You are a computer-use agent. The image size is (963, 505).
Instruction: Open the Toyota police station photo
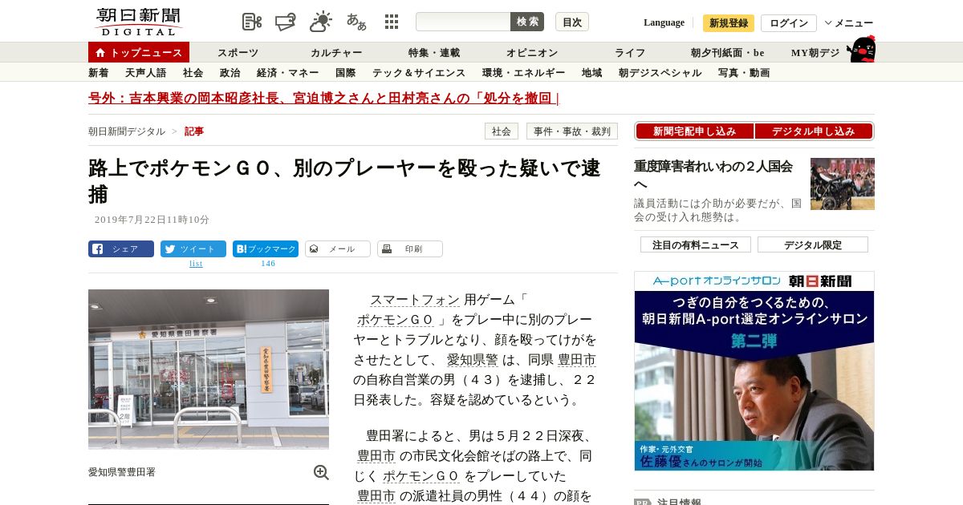[x=209, y=369]
